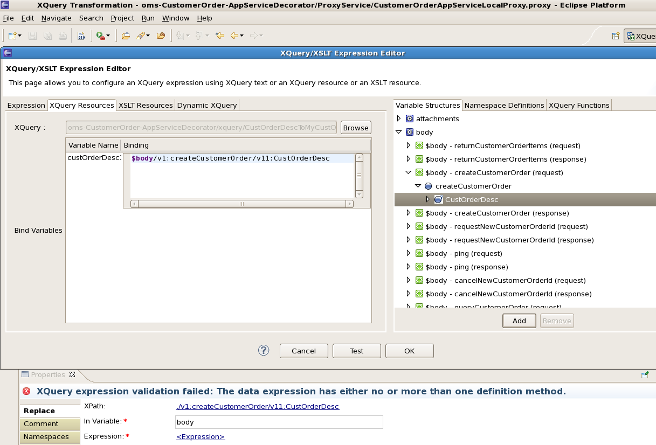The height and width of the screenshot is (445, 656).
Task: Switch to the XSLT Resources tab
Action: (146, 105)
